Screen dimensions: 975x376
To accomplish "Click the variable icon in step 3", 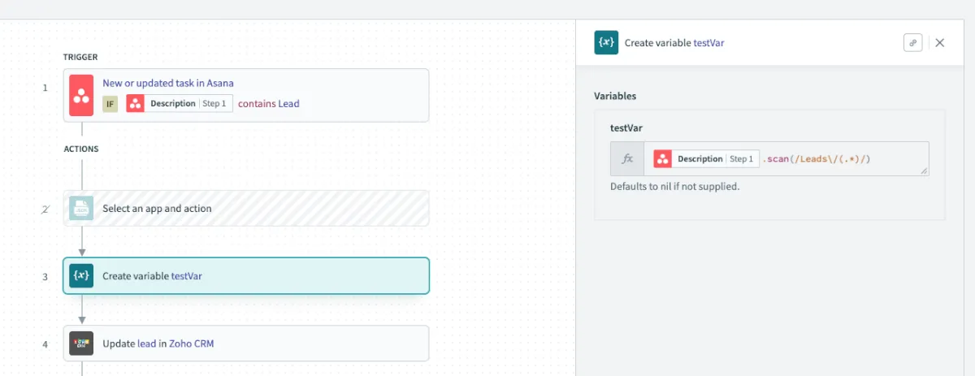I will [x=81, y=276].
